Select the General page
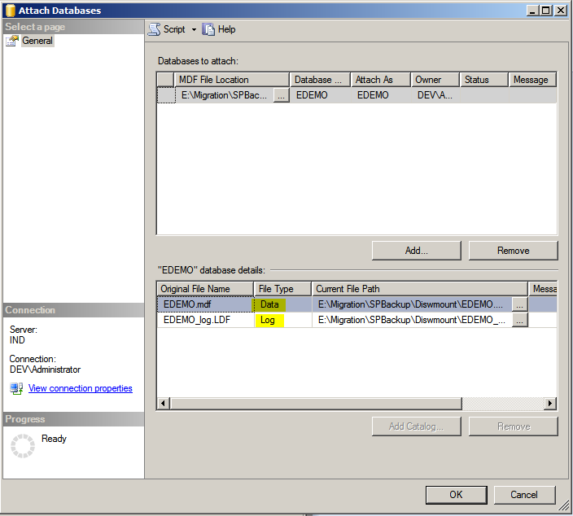 [37, 41]
